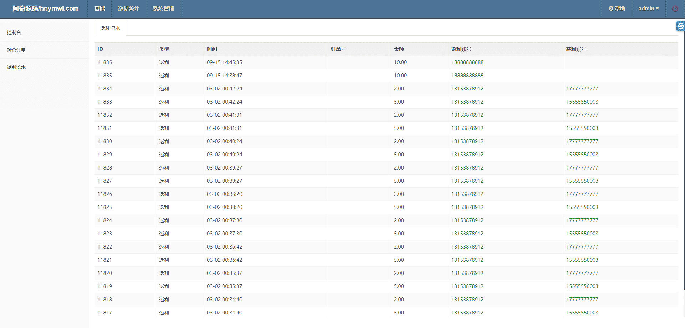Click the 时间 column header
Image resolution: width=685 pixels, height=328 pixels.
(212, 49)
